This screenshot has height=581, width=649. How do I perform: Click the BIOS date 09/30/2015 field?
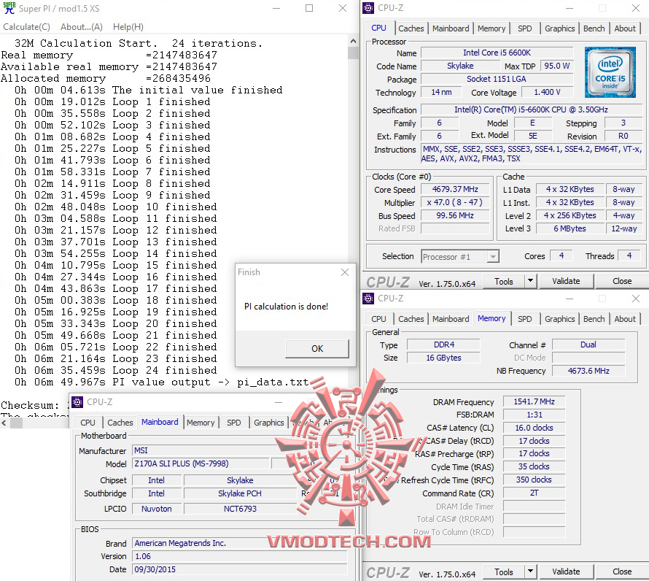(x=240, y=569)
